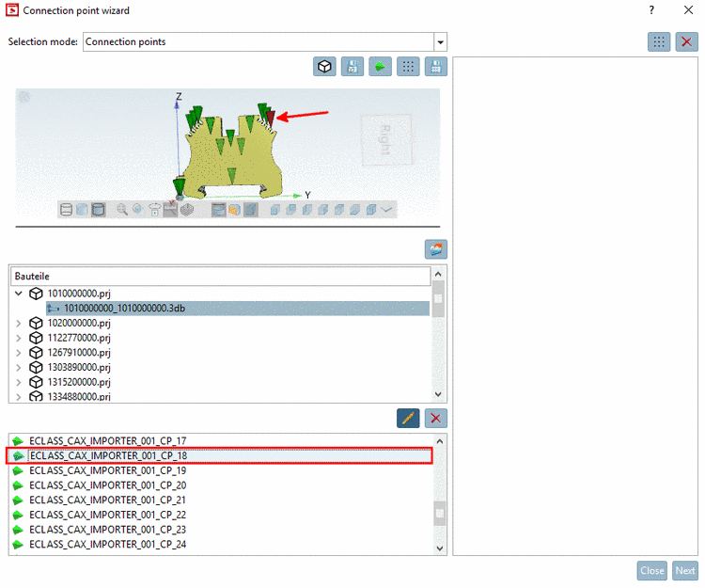Image resolution: width=705 pixels, height=588 pixels.
Task: Select ECLASS_CAX_IMPORTER_001_CP_17
Action: click(x=108, y=441)
